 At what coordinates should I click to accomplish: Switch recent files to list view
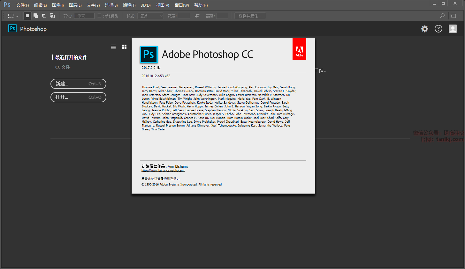click(113, 47)
